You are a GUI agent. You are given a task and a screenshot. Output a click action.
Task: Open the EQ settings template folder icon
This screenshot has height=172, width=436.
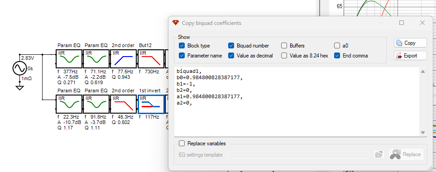(x=379, y=154)
